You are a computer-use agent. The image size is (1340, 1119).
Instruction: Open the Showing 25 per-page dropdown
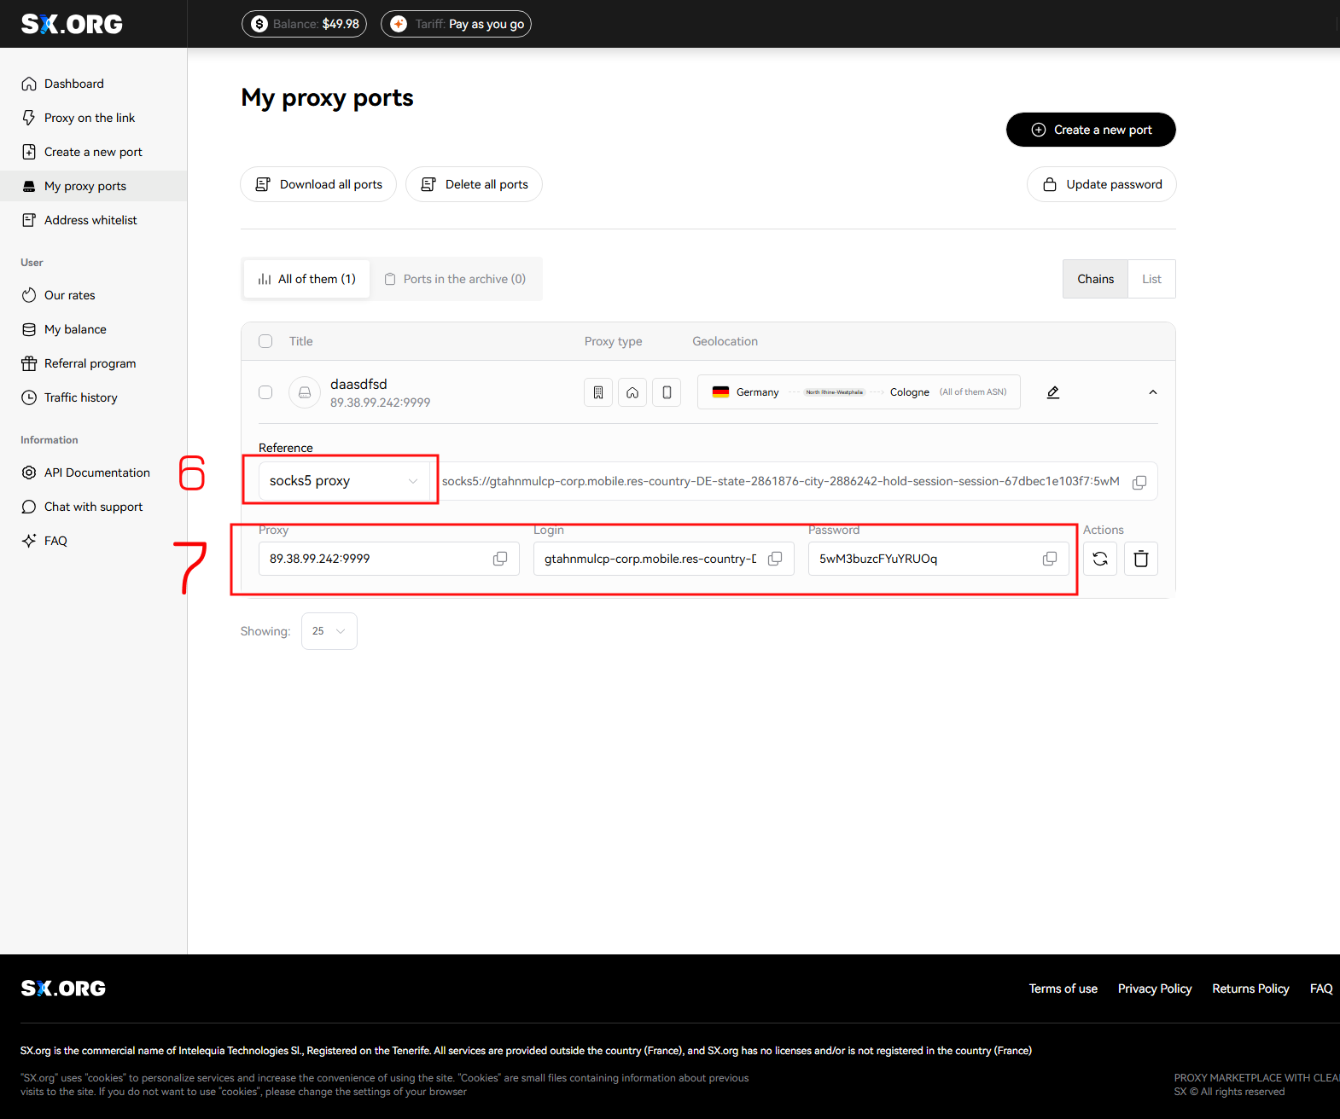coord(329,631)
